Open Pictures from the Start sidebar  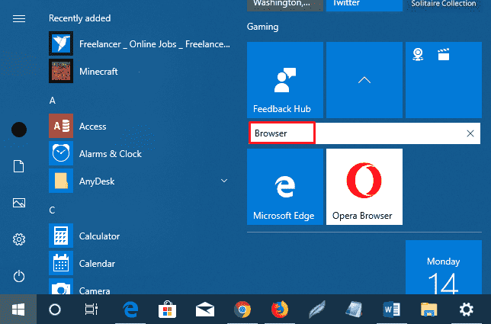[19, 203]
